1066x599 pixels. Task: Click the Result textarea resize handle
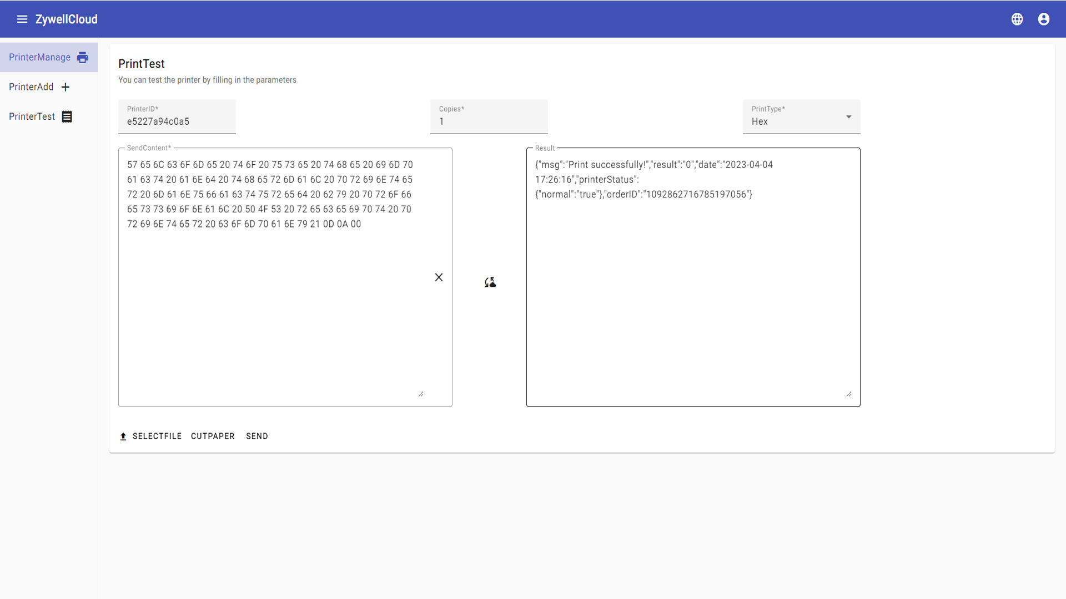(x=848, y=394)
